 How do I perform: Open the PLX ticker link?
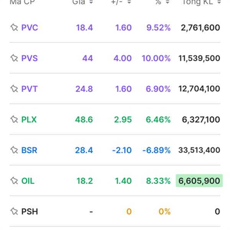pyautogui.click(x=29, y=120)
